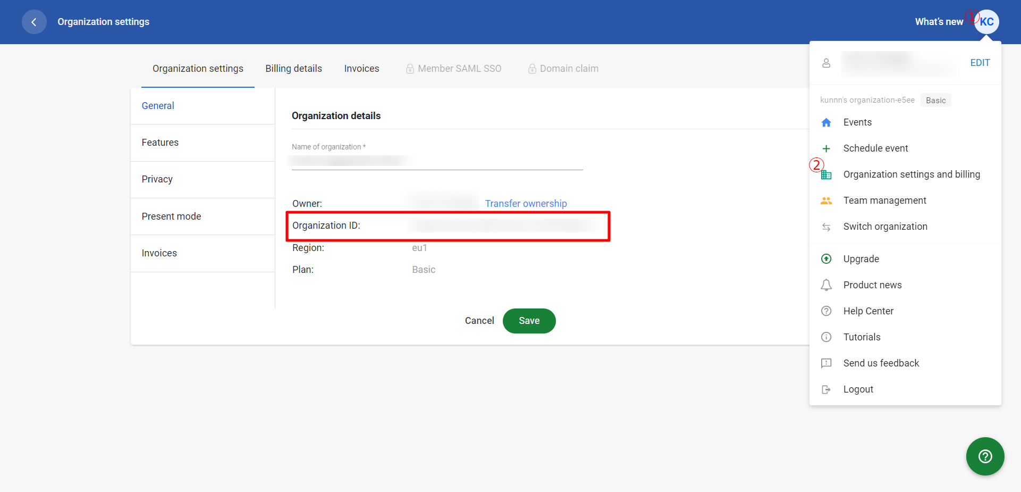Click the Product news bell icon
Screen dimensions: 1021x492
(826, 285)
